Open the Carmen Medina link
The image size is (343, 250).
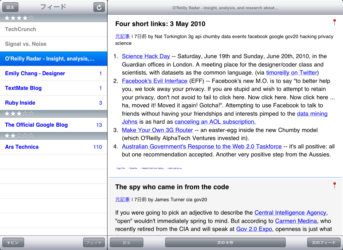click(x=296, y=221)
